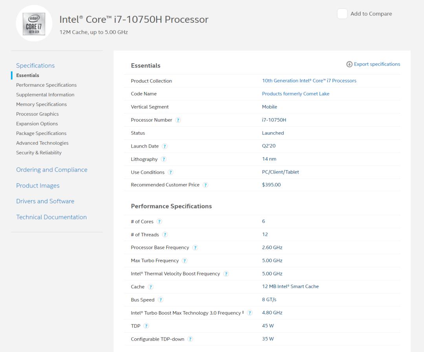Open 10th Generation Intel Core i7 Processors link
Screen dimensions: 424x352
pos(309,81)
